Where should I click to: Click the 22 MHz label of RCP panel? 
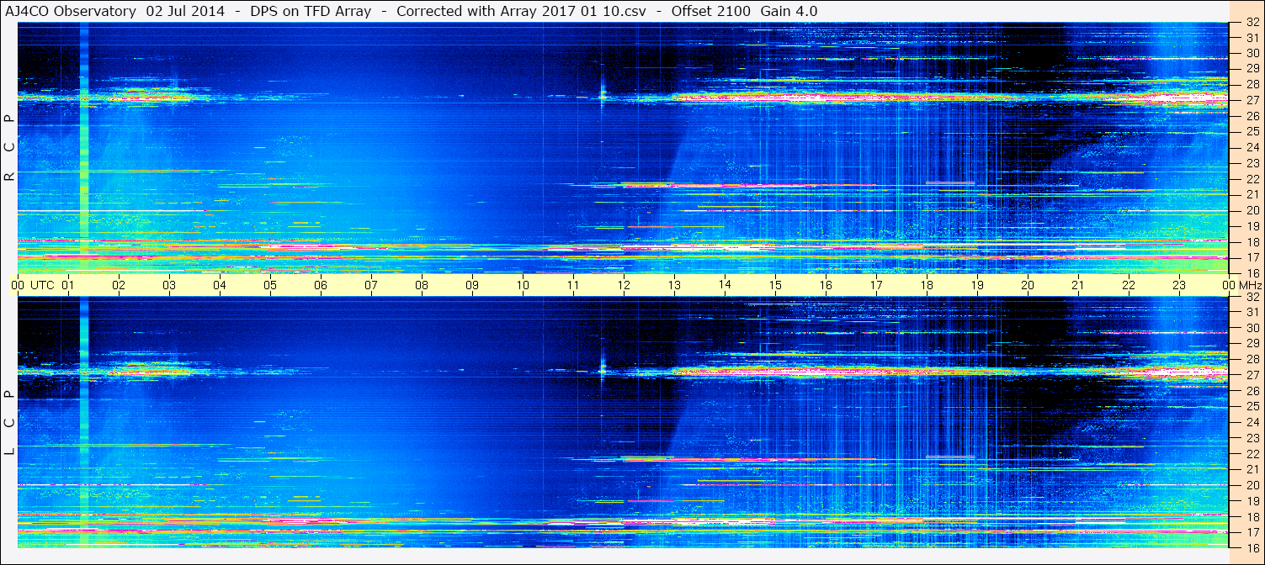(1252, 179)
